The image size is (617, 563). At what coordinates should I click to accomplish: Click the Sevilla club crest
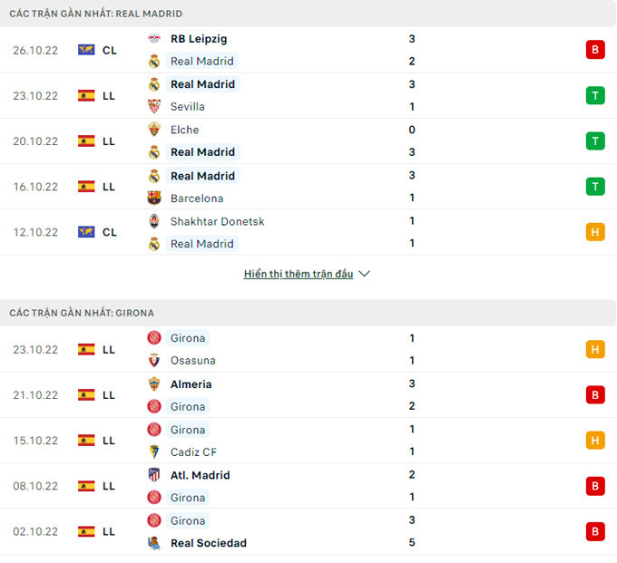(154, 107)
